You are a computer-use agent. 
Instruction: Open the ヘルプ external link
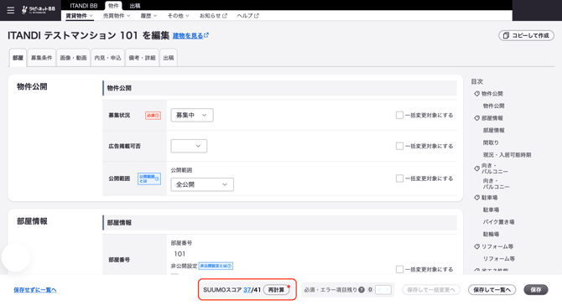[247, 16]
